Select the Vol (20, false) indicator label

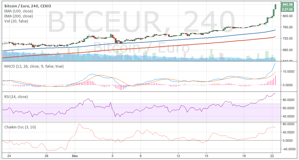tap(16, 21)
